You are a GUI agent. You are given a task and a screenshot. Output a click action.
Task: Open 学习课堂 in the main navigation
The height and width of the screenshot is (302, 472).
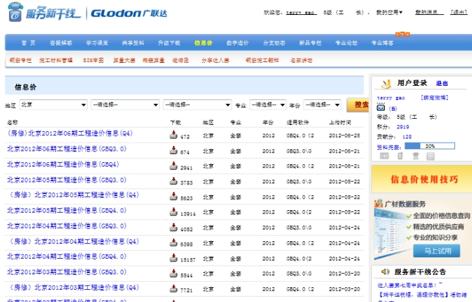click(x=97, y=43)
